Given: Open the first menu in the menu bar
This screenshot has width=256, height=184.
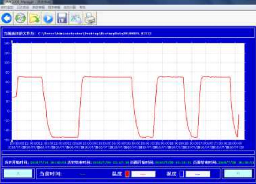Looking at the screenshot, I should point(6,7).
